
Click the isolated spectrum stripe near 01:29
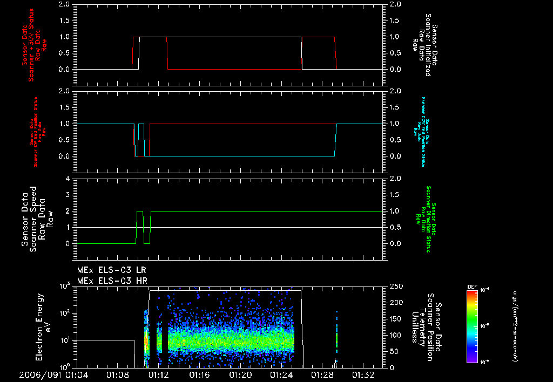click(336, 337)
